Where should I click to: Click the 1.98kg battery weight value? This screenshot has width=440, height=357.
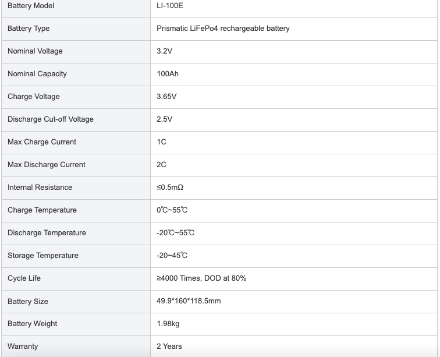(x=168, y=324)
